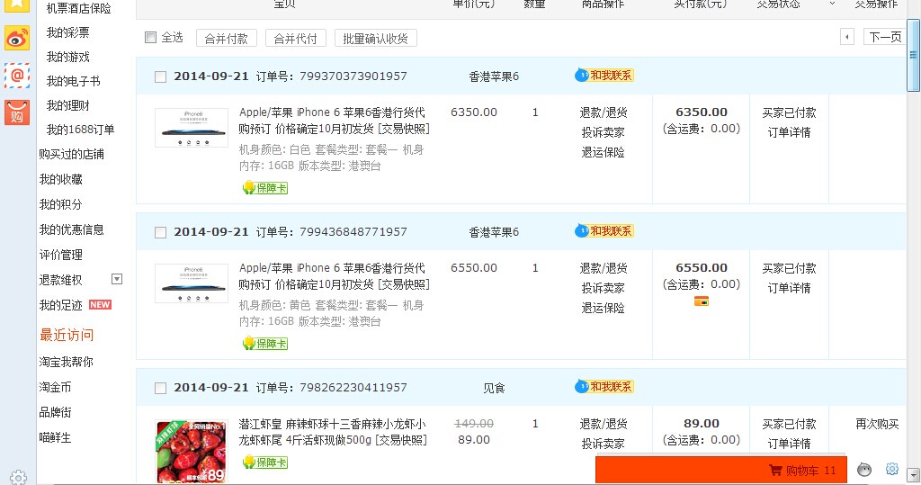Click 保障卡 badge on crayfish order
921x485 pixels.
pyautogui.click(x=265, y=463)
